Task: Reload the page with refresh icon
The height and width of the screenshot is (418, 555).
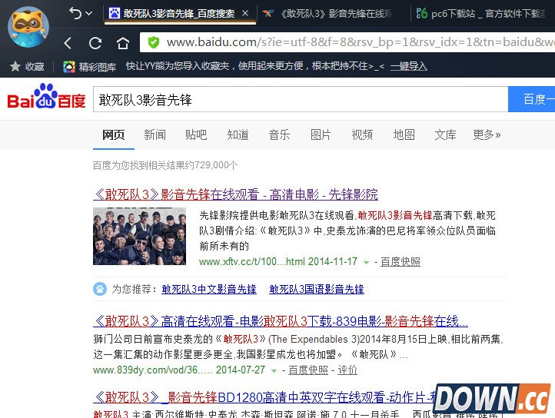Action: click(95, 43)
